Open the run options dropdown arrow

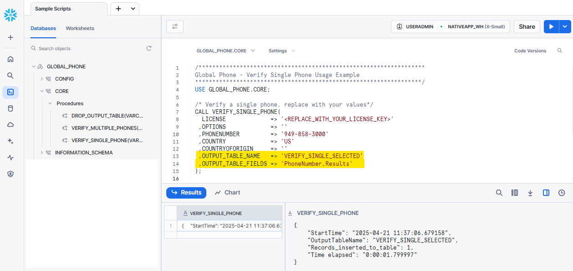point(565,26)
